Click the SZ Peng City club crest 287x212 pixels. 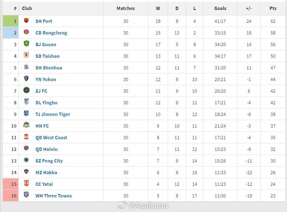26,161
